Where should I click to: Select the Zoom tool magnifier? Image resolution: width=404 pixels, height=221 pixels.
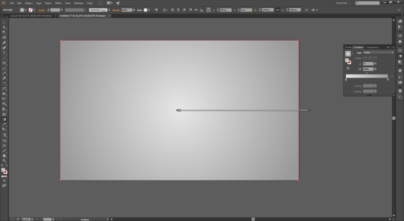pos(4,161)
